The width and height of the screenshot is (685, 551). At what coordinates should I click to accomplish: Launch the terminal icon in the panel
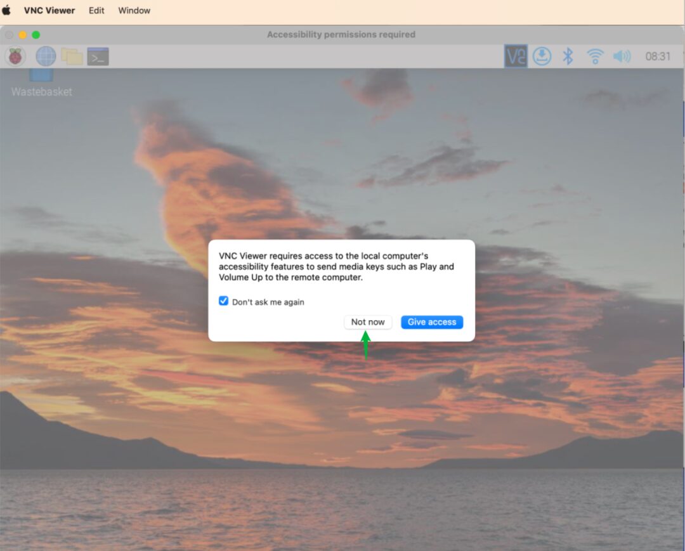click(98, 56)
